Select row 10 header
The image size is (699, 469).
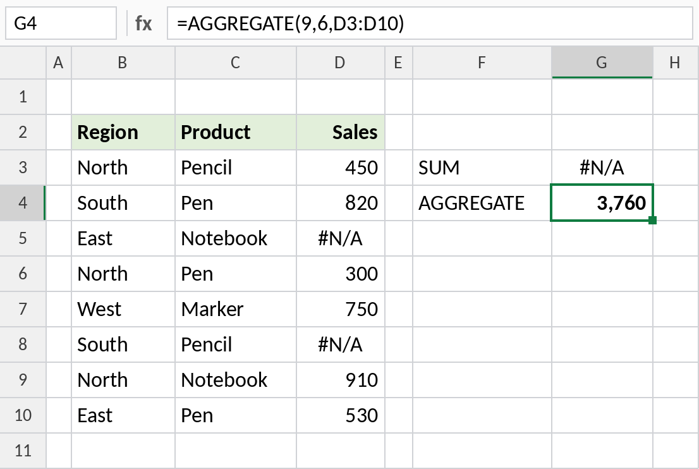tap(23, 415)
